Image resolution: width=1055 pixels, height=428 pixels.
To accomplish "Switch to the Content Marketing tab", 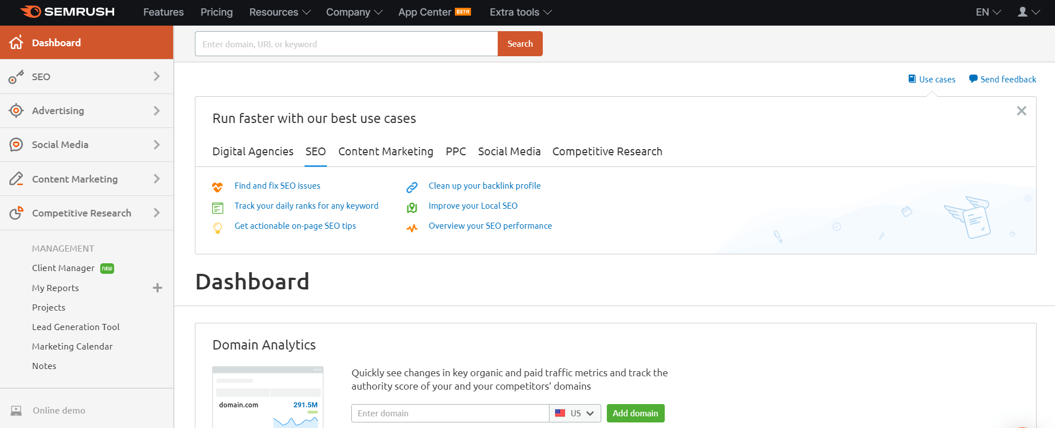I will point(386,151).
